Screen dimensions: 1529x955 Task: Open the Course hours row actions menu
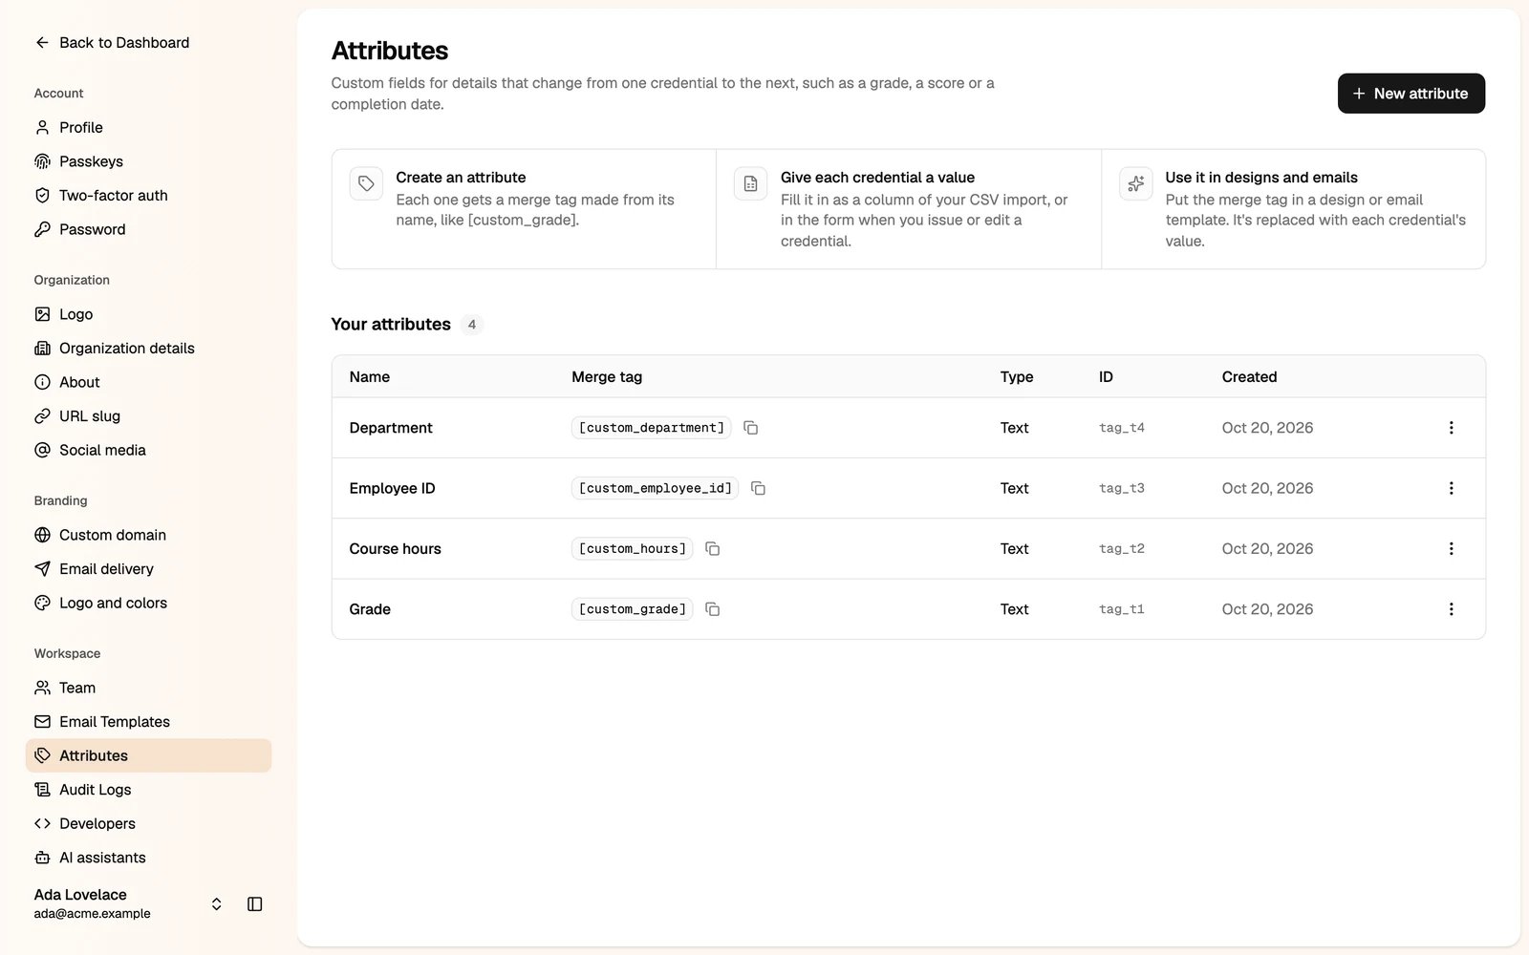coord(1451,549)
